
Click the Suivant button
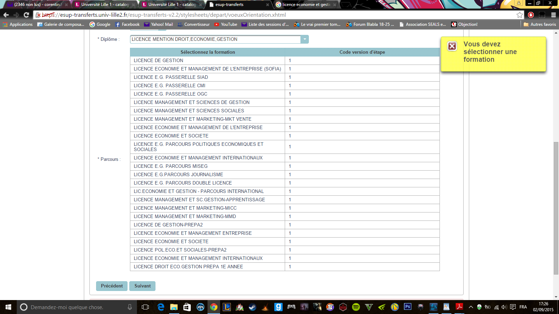(x=142, y=286)
